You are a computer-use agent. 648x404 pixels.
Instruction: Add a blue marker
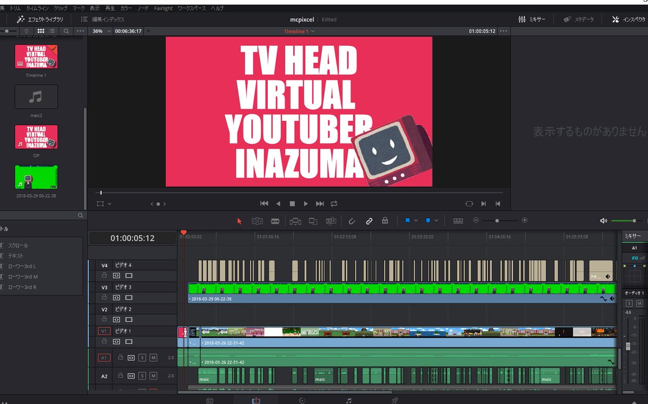[428, 221]
